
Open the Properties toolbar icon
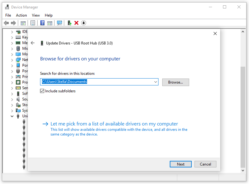click(x=33, y=23)
